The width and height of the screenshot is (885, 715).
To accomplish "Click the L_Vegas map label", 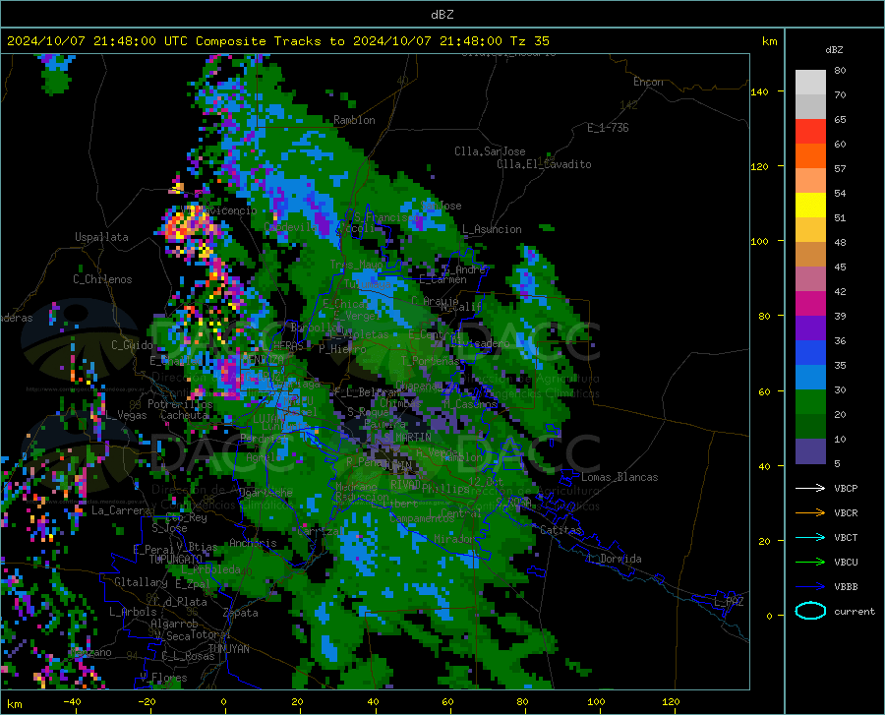I will pyautogui.click(x=126, y=415).
